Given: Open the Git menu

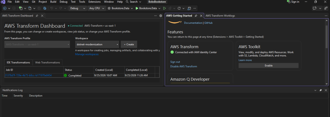Looking at the screenshot, I should [34, 2].
